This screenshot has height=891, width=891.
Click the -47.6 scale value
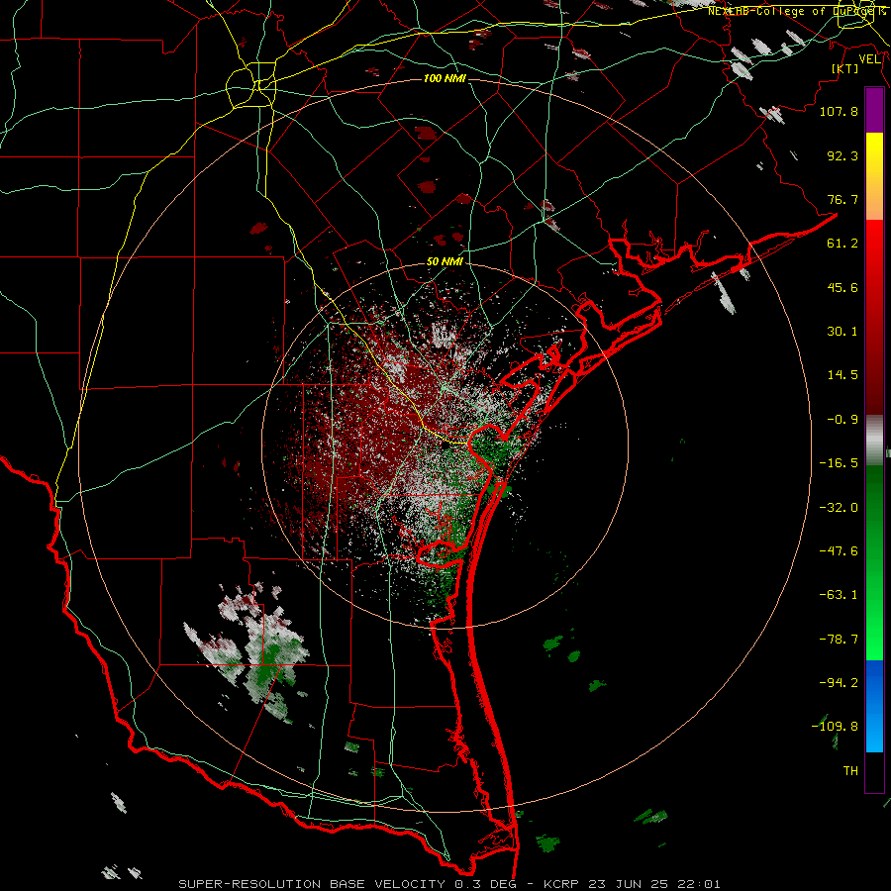[x=839, y=551]
